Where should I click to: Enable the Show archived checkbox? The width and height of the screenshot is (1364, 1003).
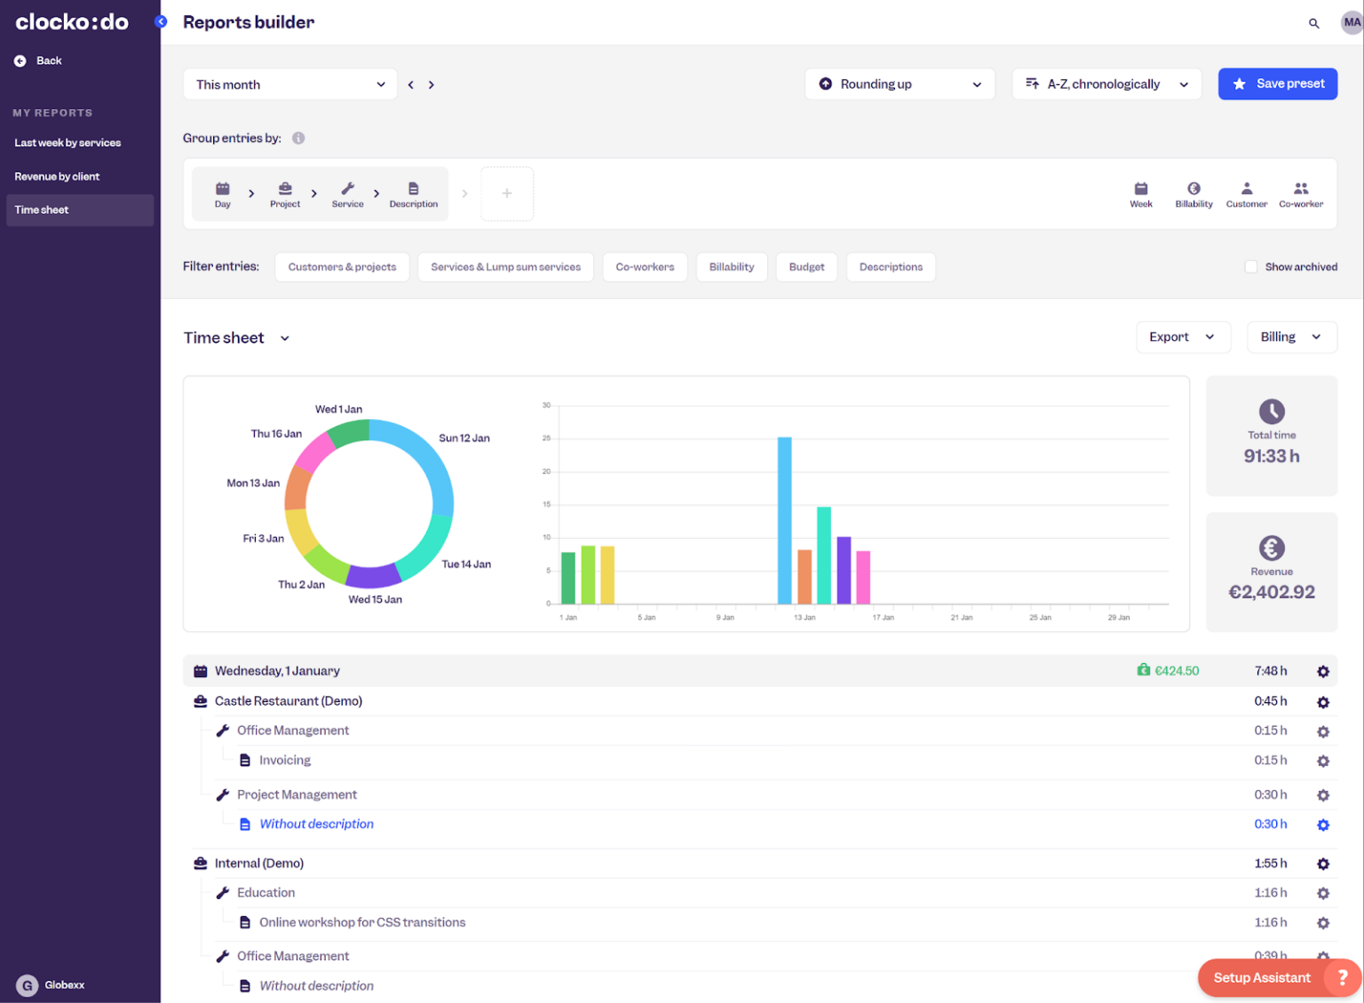click(1250, 266)
